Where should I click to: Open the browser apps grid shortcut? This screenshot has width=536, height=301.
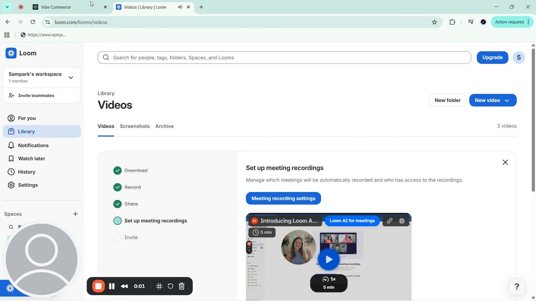click(7, 35)
